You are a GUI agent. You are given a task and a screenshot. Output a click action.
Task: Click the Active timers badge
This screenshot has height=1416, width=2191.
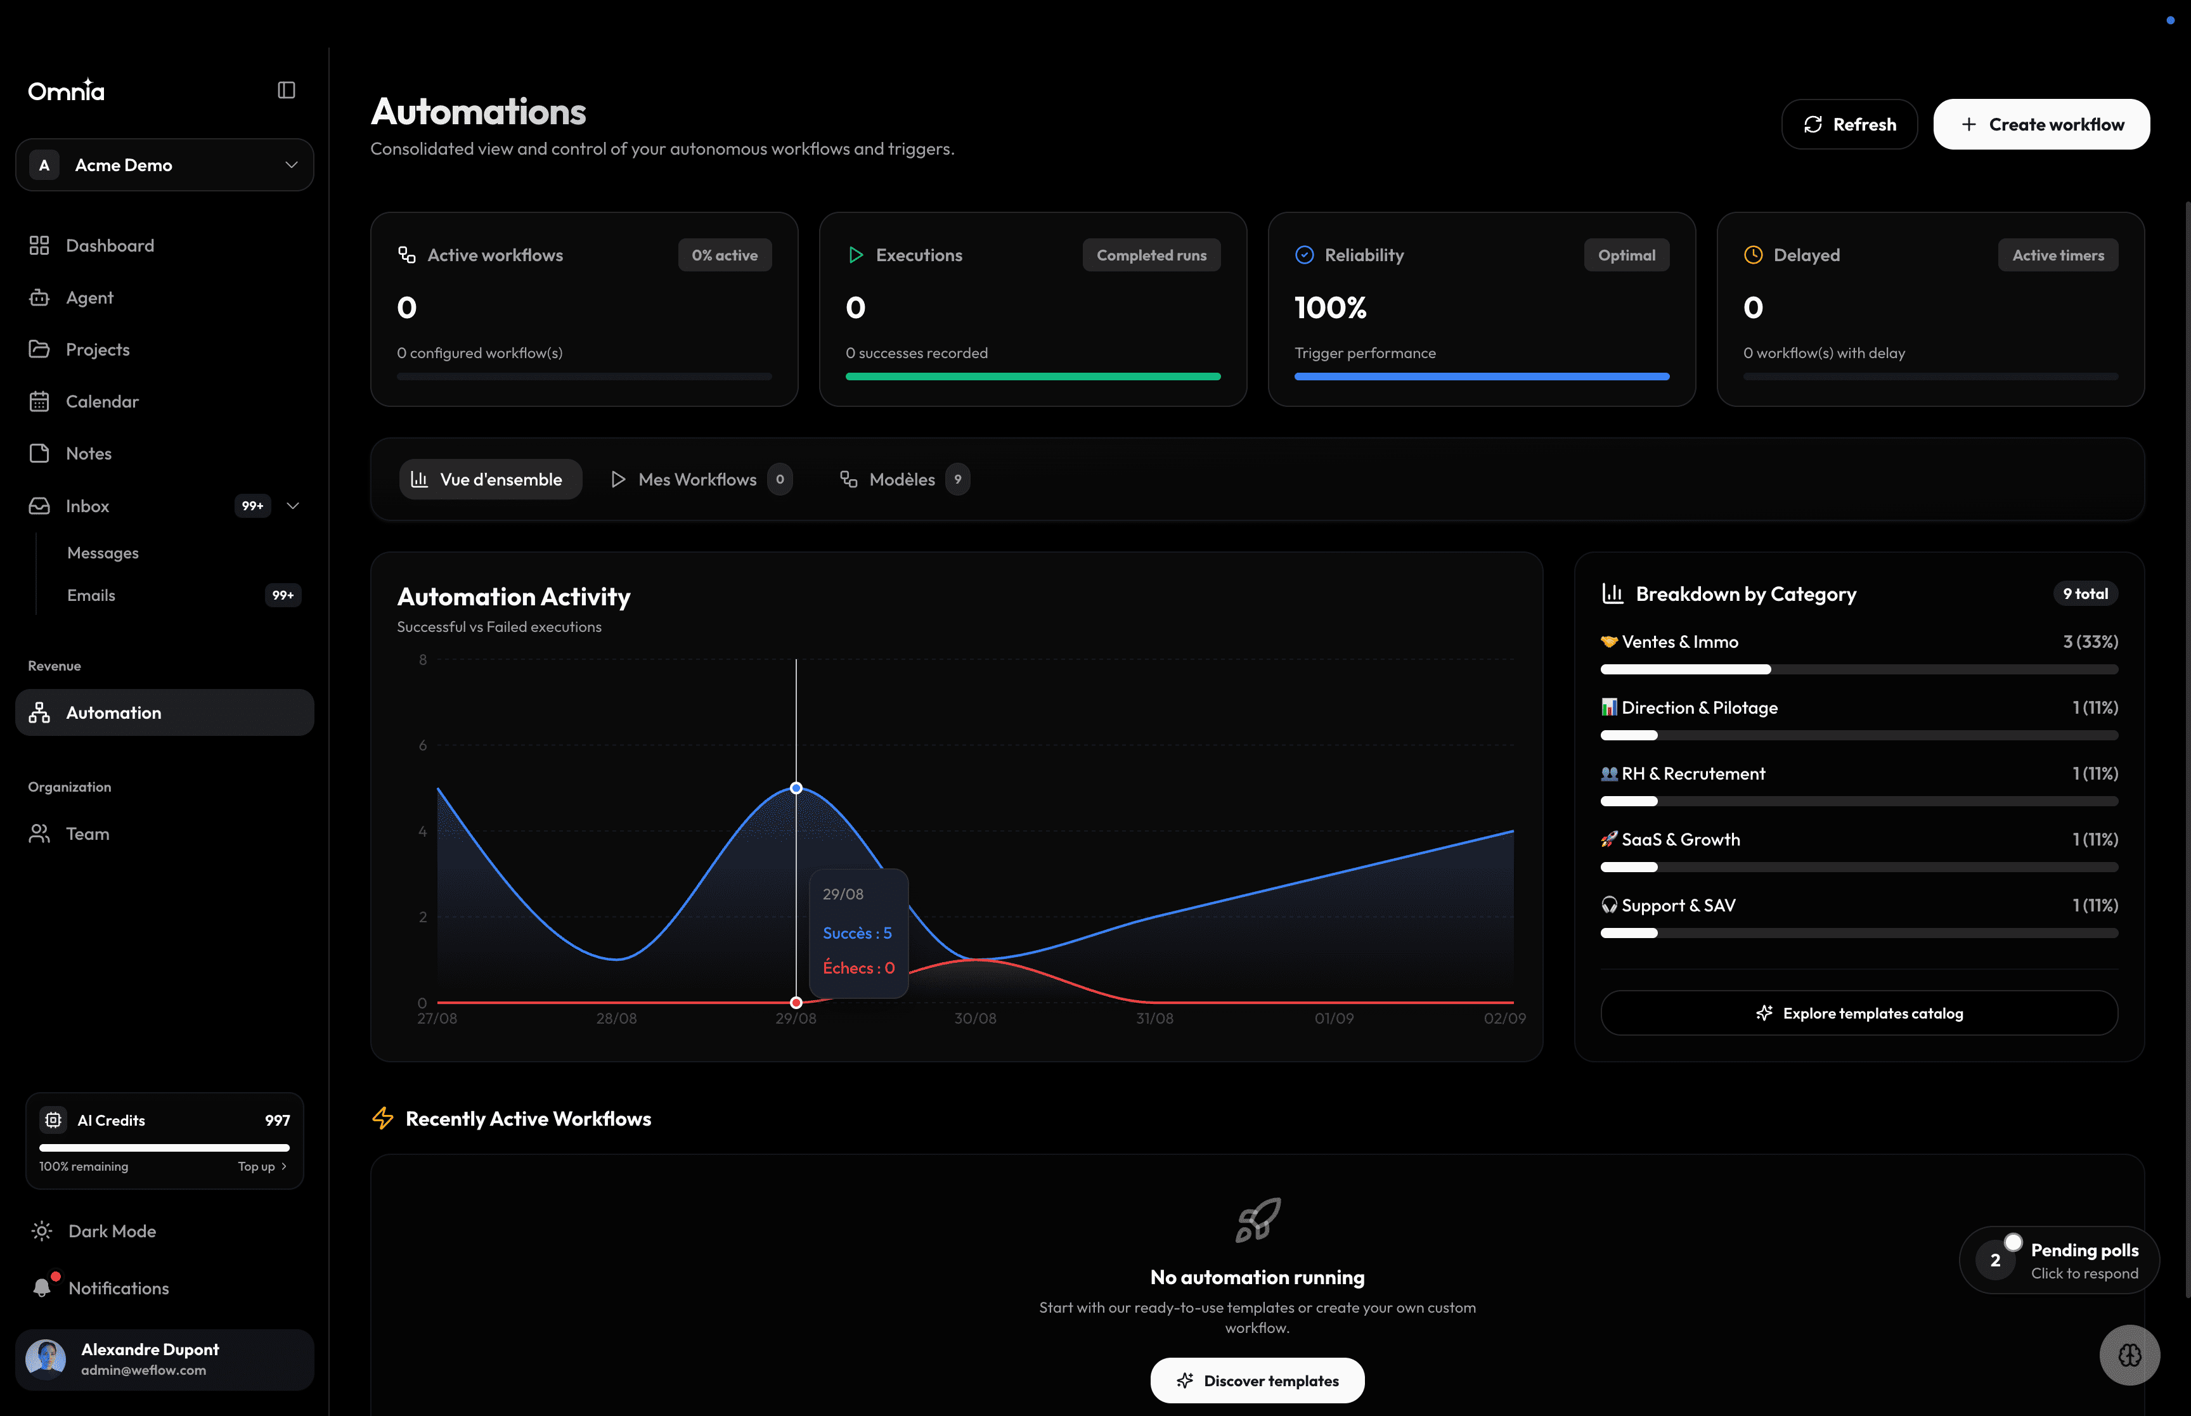pos(2058,255)
